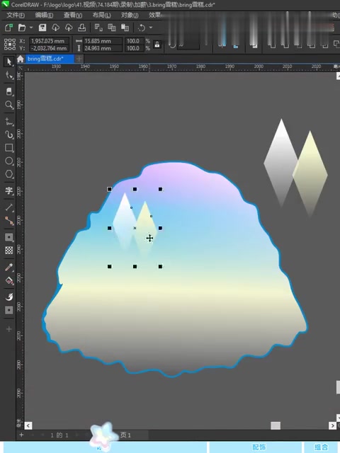
Task: Select the tool below Smart Fill
Action: tap(8, 310)
